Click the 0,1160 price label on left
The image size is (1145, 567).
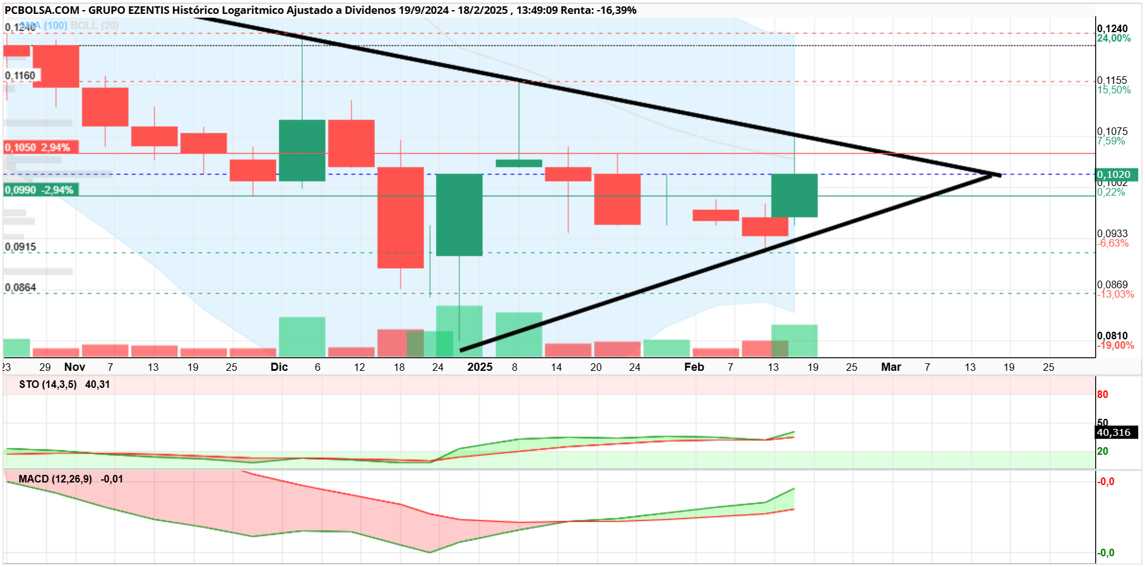click(x=21, y=76)
